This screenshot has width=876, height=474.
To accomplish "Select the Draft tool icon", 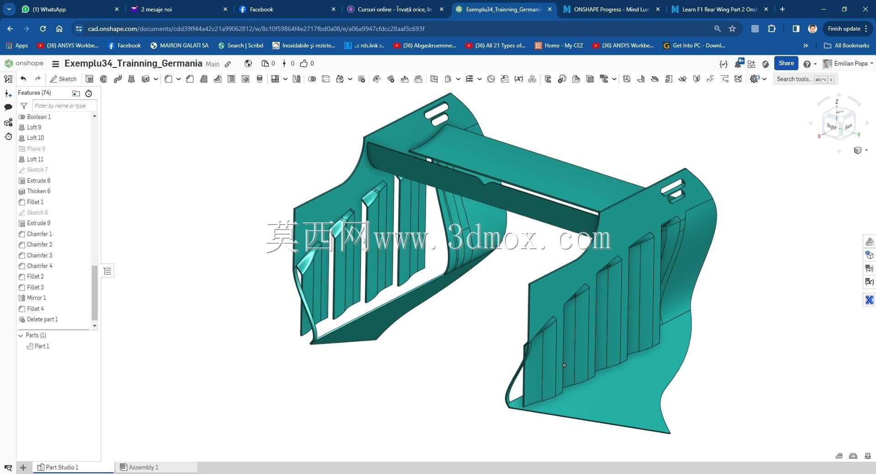I will pyautogui.click(x=204, y=79).
